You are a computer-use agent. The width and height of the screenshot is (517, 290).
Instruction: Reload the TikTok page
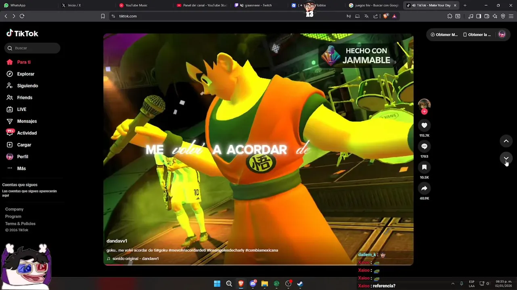coord(22,16)
